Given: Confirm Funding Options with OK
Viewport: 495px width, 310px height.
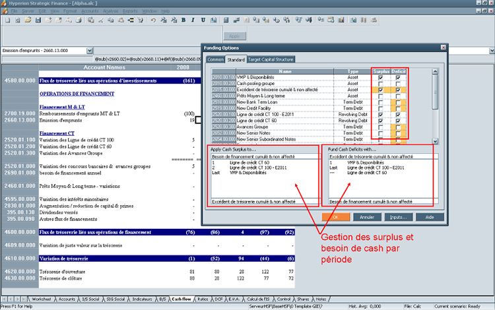Looking at the screenshot, I should pyautogui.click(x=336, y=217).
